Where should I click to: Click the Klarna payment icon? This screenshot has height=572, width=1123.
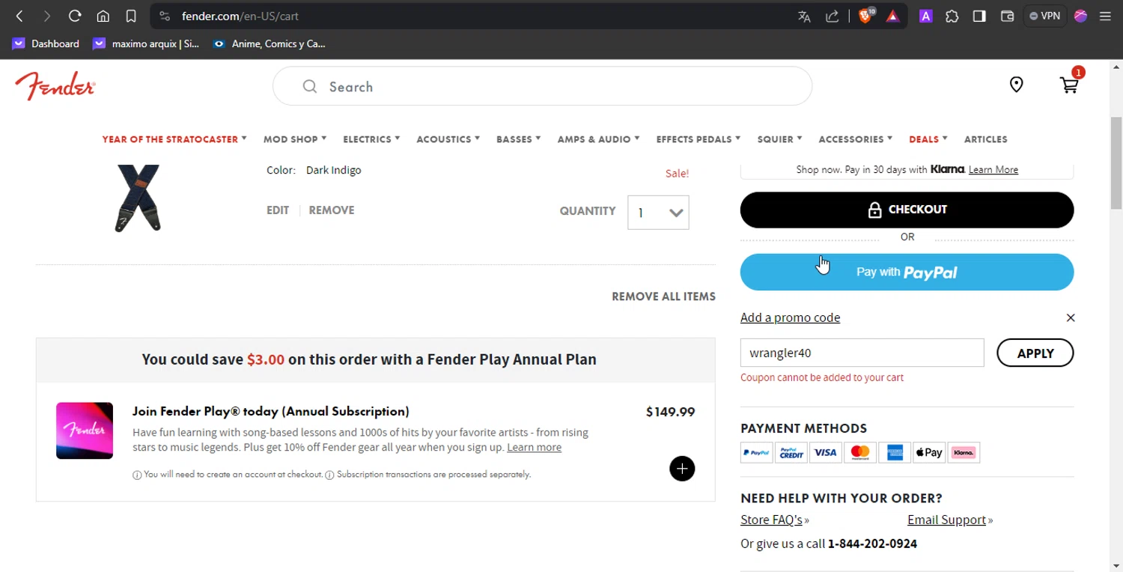pos(964,452)
